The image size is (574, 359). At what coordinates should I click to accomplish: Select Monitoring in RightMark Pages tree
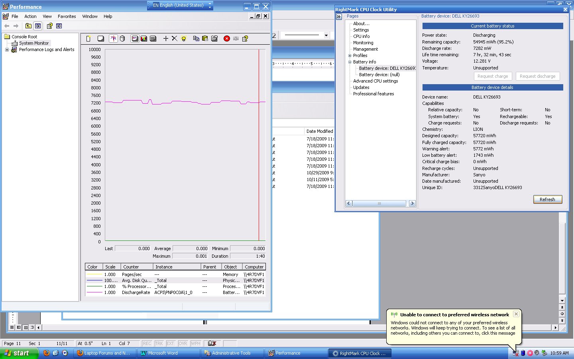[363, 43]
